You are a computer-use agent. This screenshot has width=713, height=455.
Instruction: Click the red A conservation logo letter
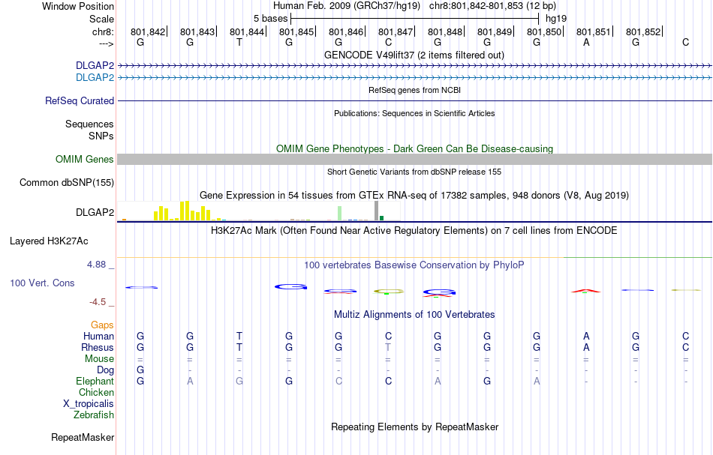tap(585, 291)
